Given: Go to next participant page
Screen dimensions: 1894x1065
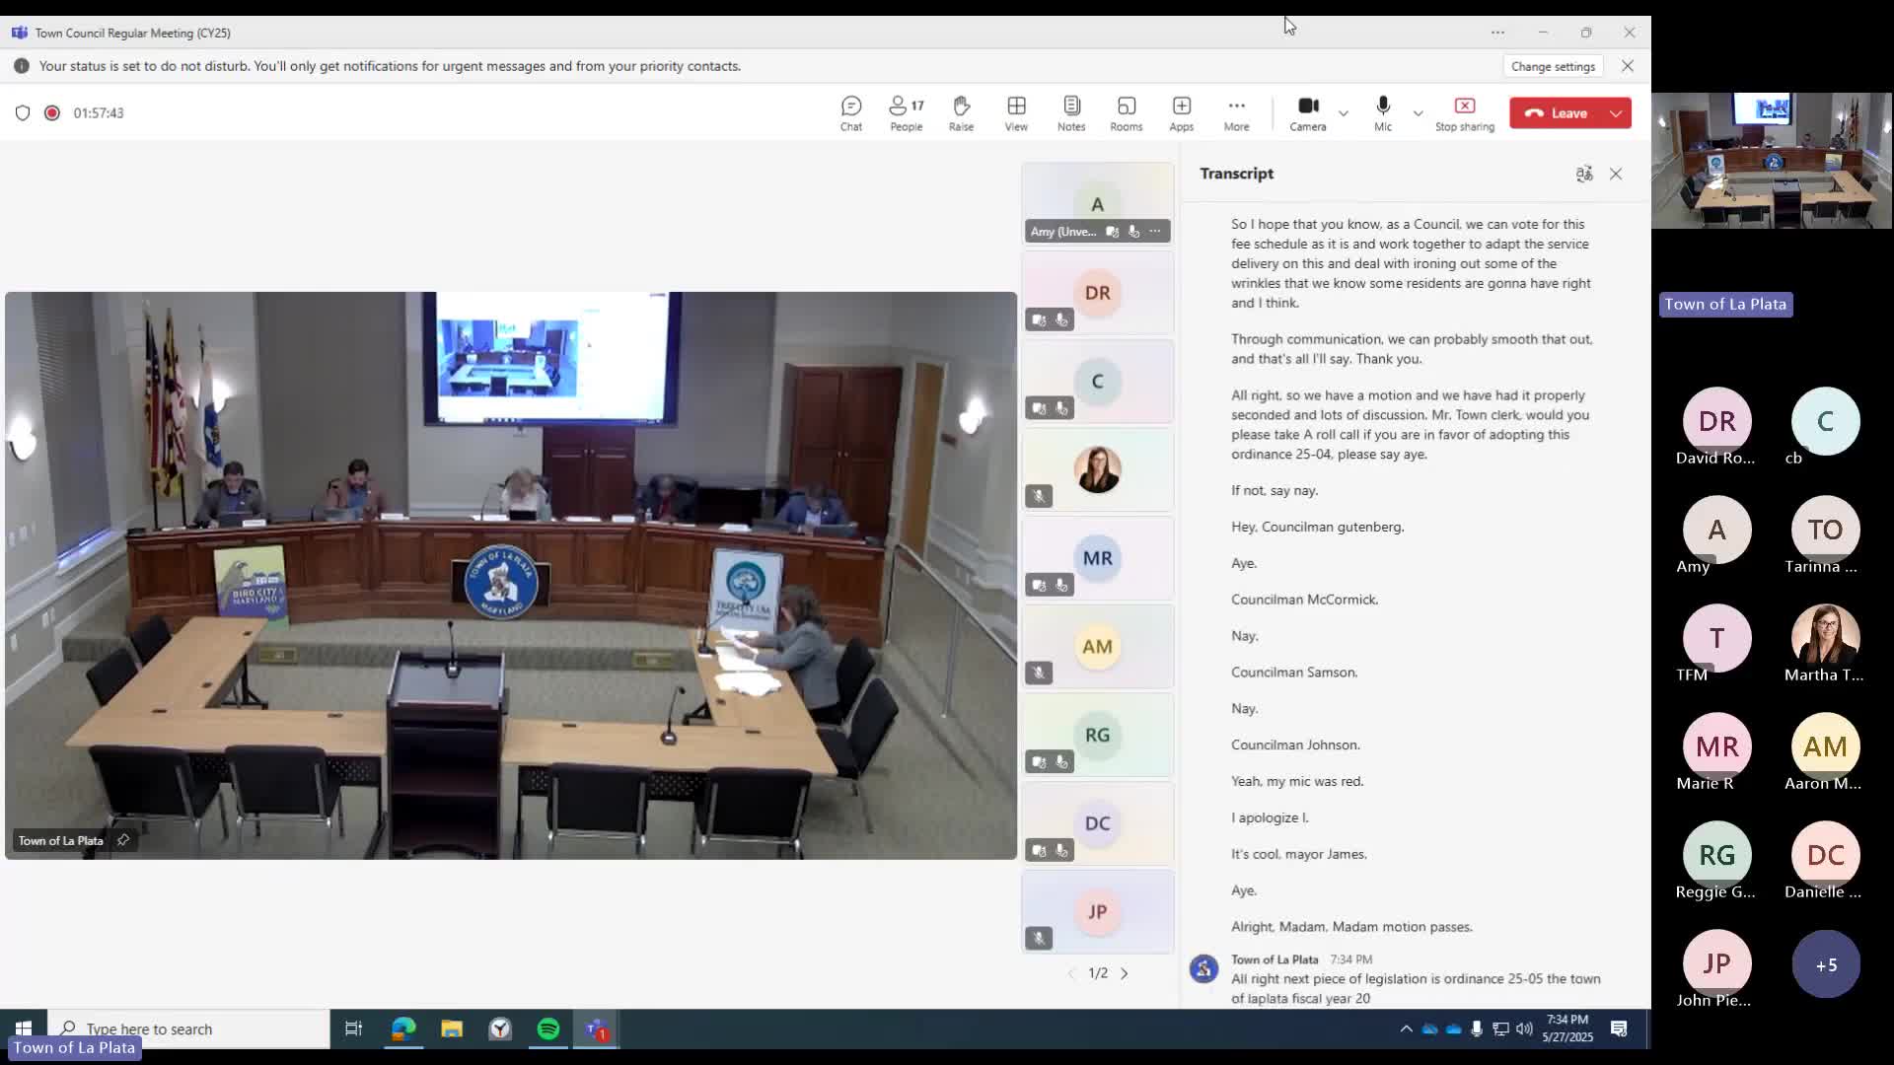Looking at the screenshot, I should coord(1124,973).
